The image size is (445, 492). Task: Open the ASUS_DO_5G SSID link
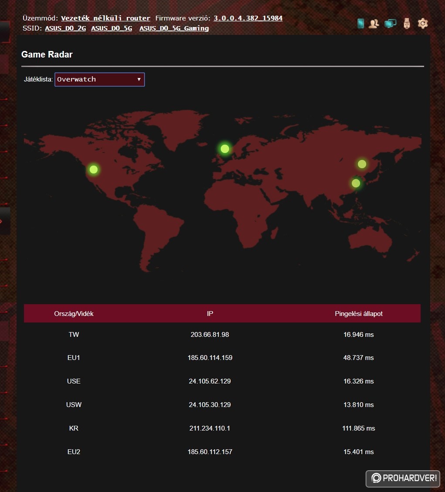pos(112,28)
